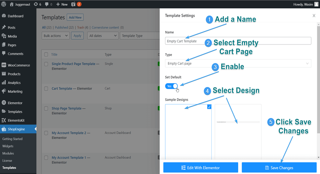Viewport: 320px width, 174px height.
Task: Click the Elementor sidebar icon
Action: click(4, 103)
